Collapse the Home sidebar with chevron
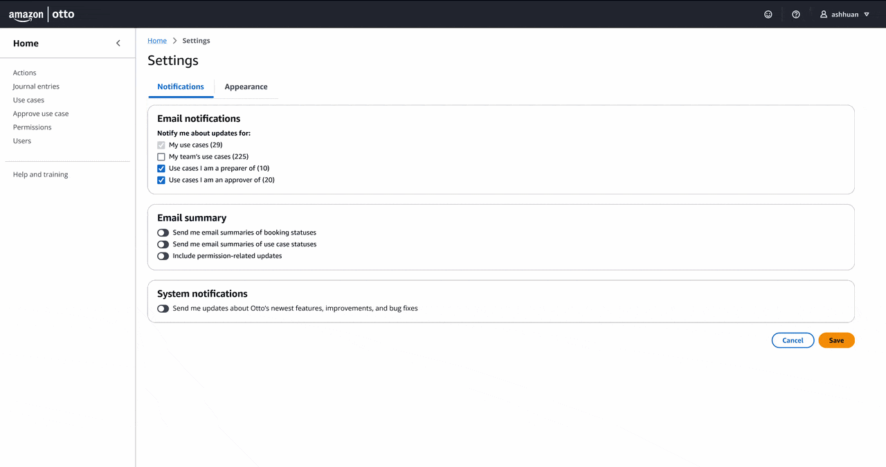Image resolution: width=886 pixels, height=467 pixels. click(118, 43)
